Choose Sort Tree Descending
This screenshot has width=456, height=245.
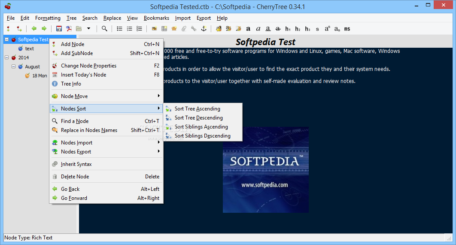coord(203,117)
